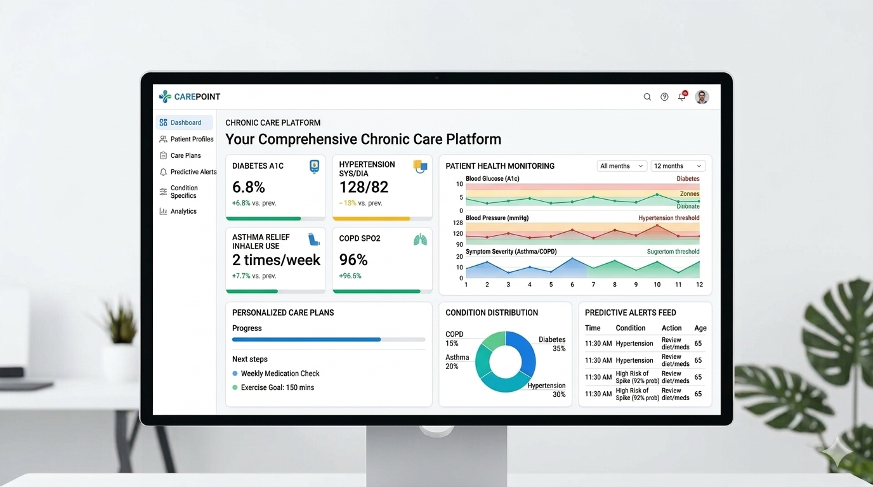Image resolution: width=873 pixels, height=487 pixels.
Task: Click the blood pressure icon on Hypertension card
Action: pos(420,166)
